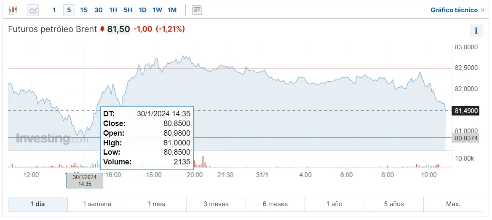Choose the 15 minute interval
Image resolution: width=492 pixels, height=220 pixels.
[x=83, y=10]
